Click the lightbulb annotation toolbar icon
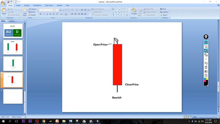 tap(206, 37)
